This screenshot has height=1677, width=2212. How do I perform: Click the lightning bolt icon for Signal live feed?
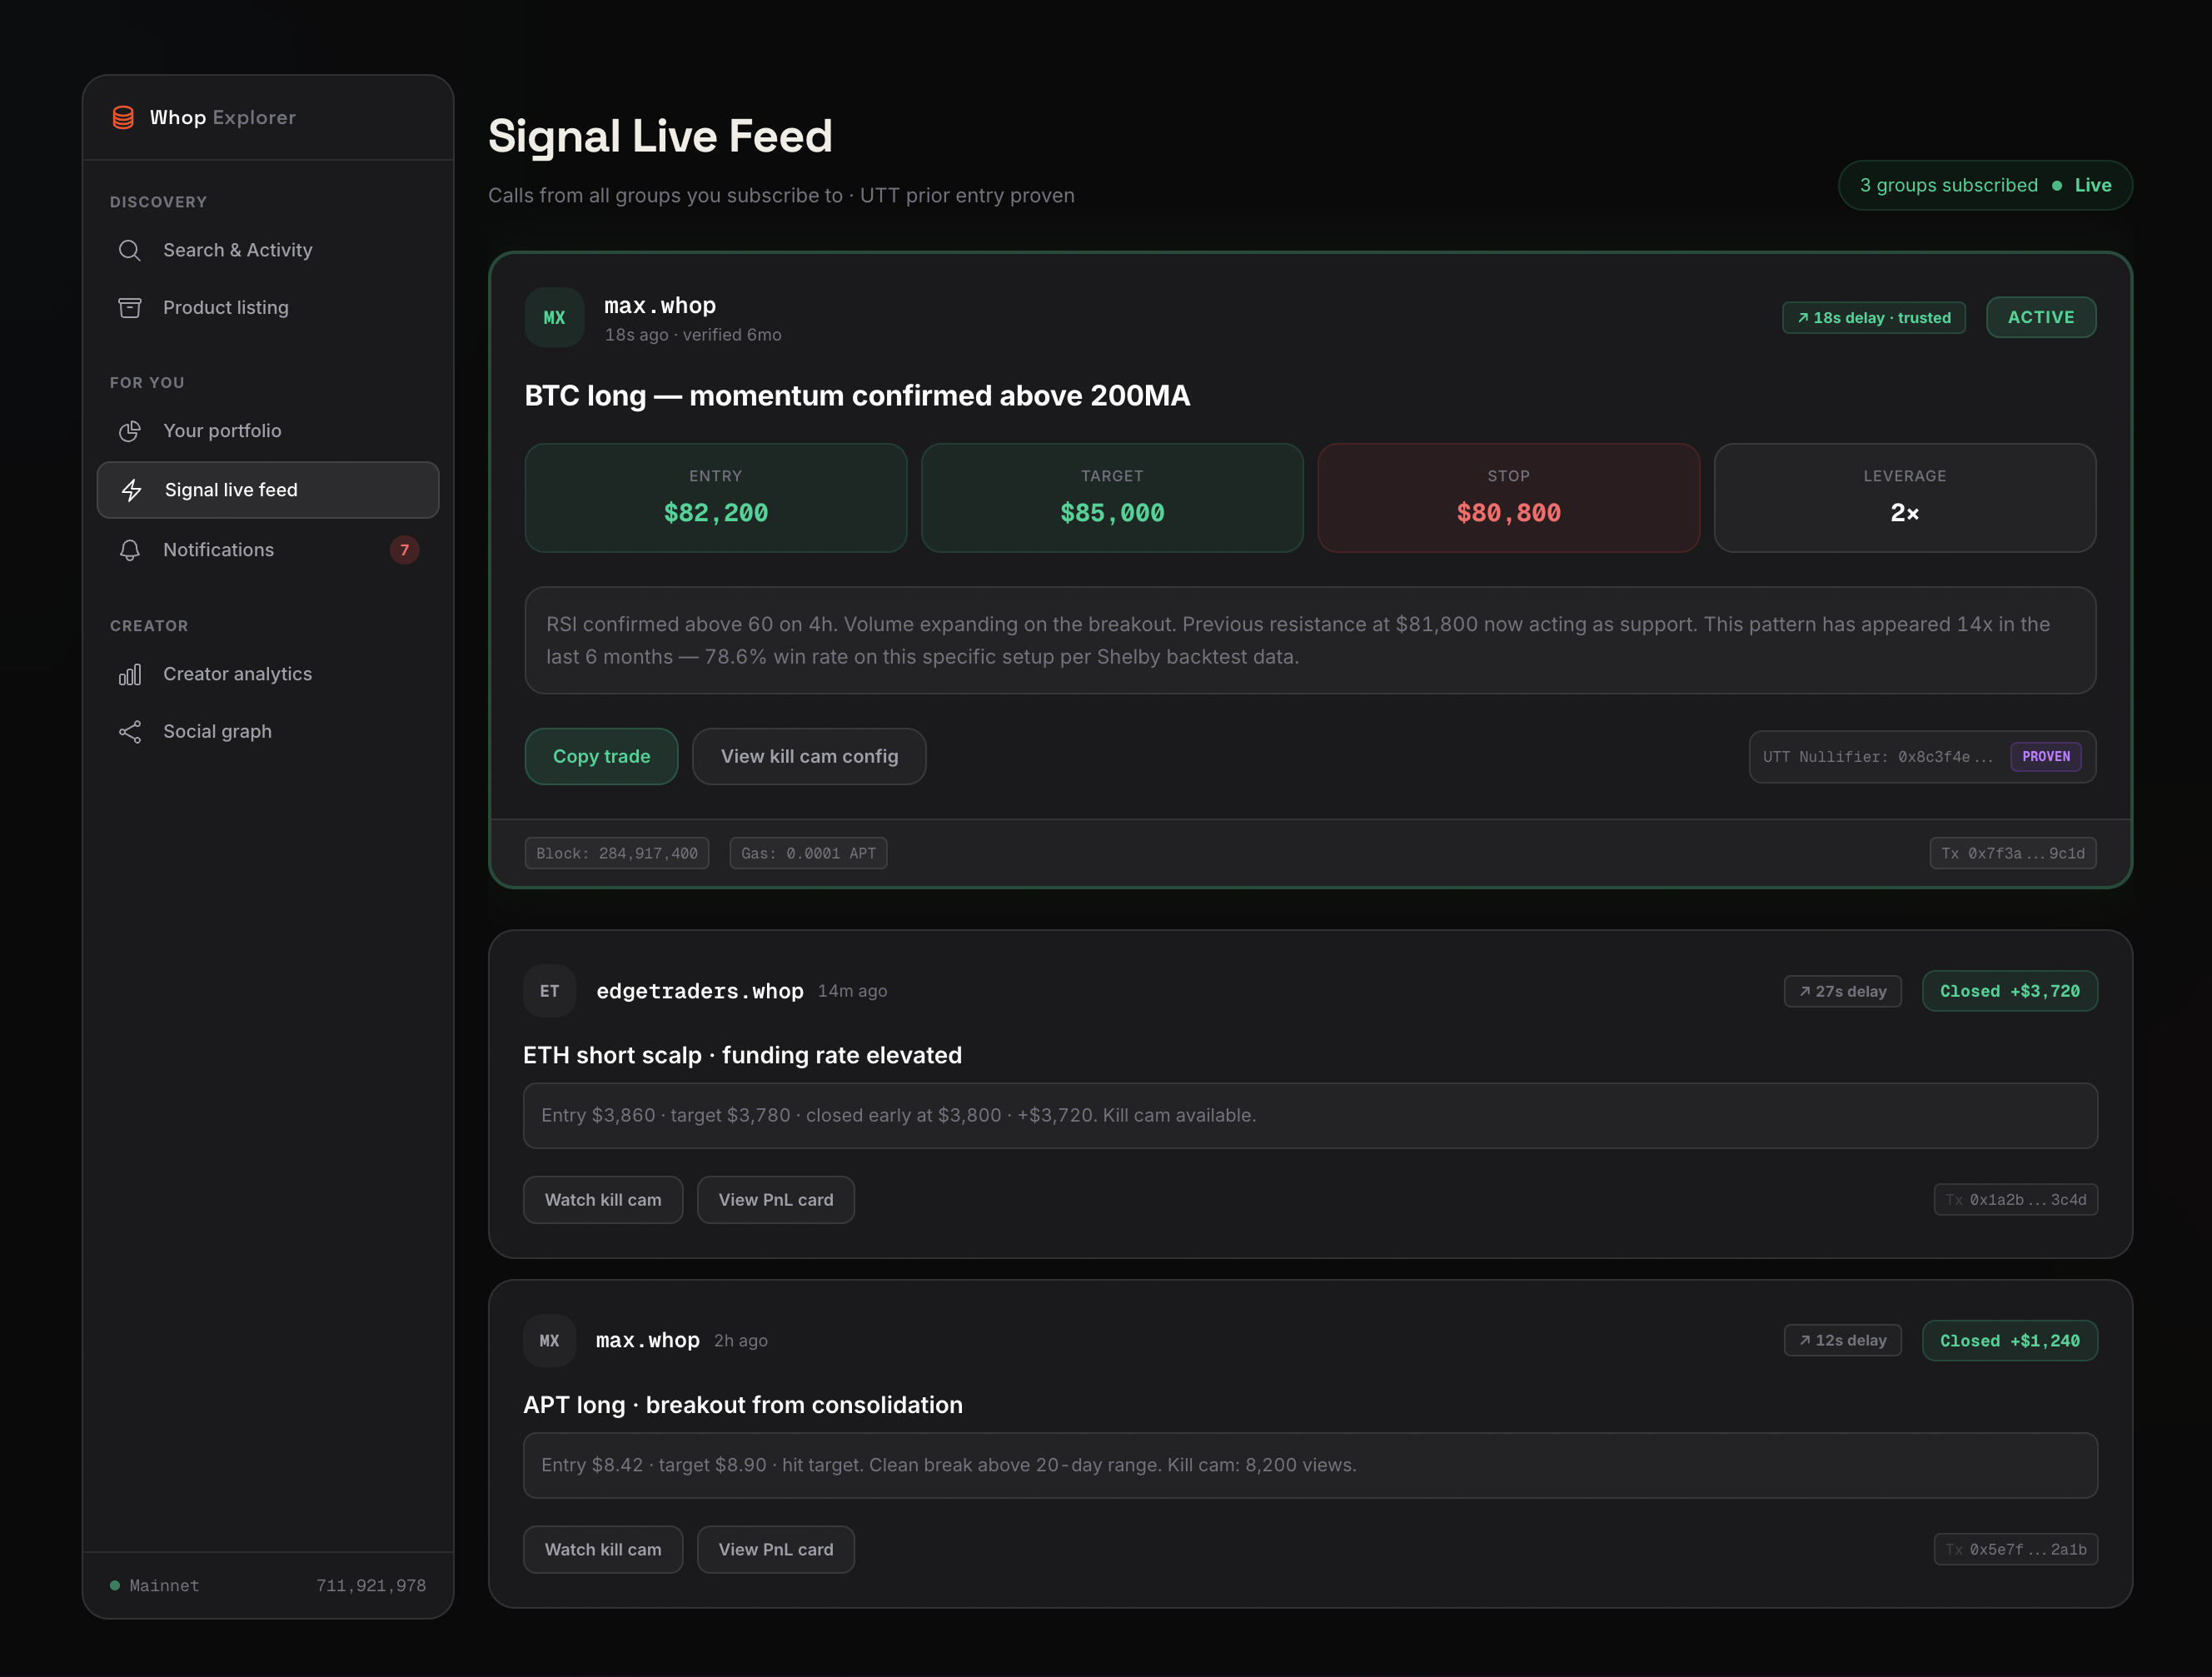(131, 490)
